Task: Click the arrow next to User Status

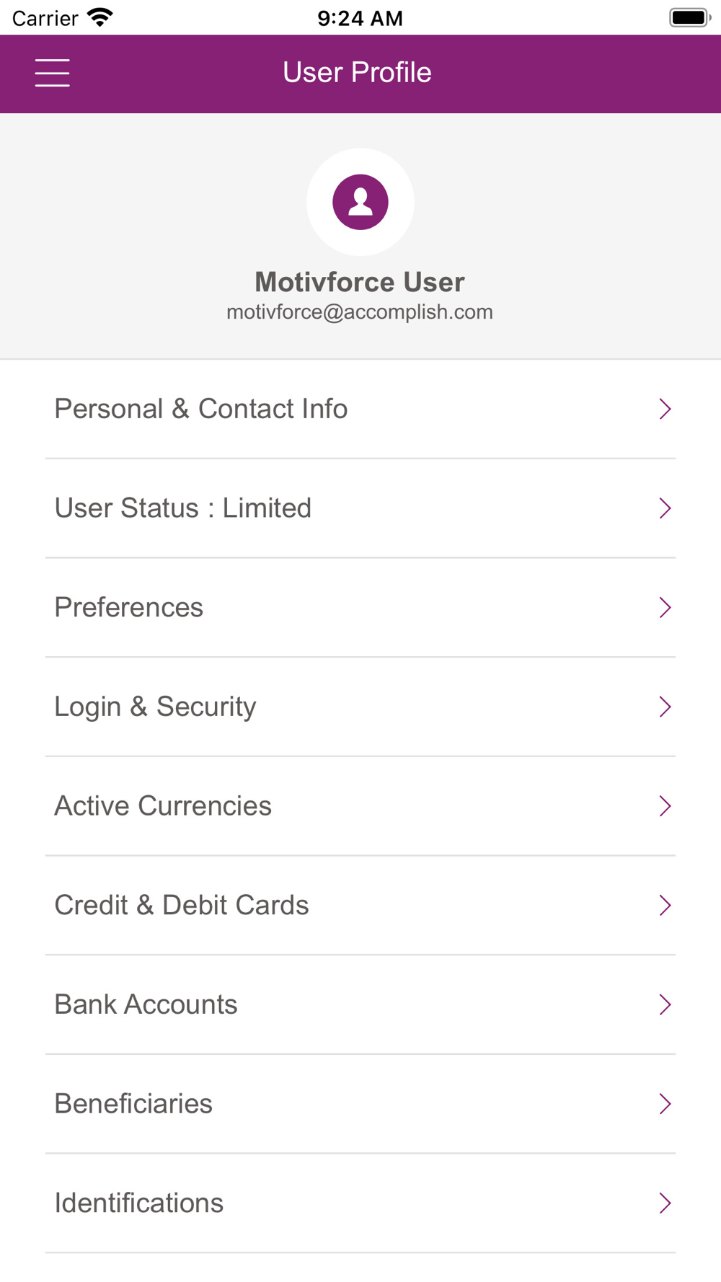Action: click(665, 508)
